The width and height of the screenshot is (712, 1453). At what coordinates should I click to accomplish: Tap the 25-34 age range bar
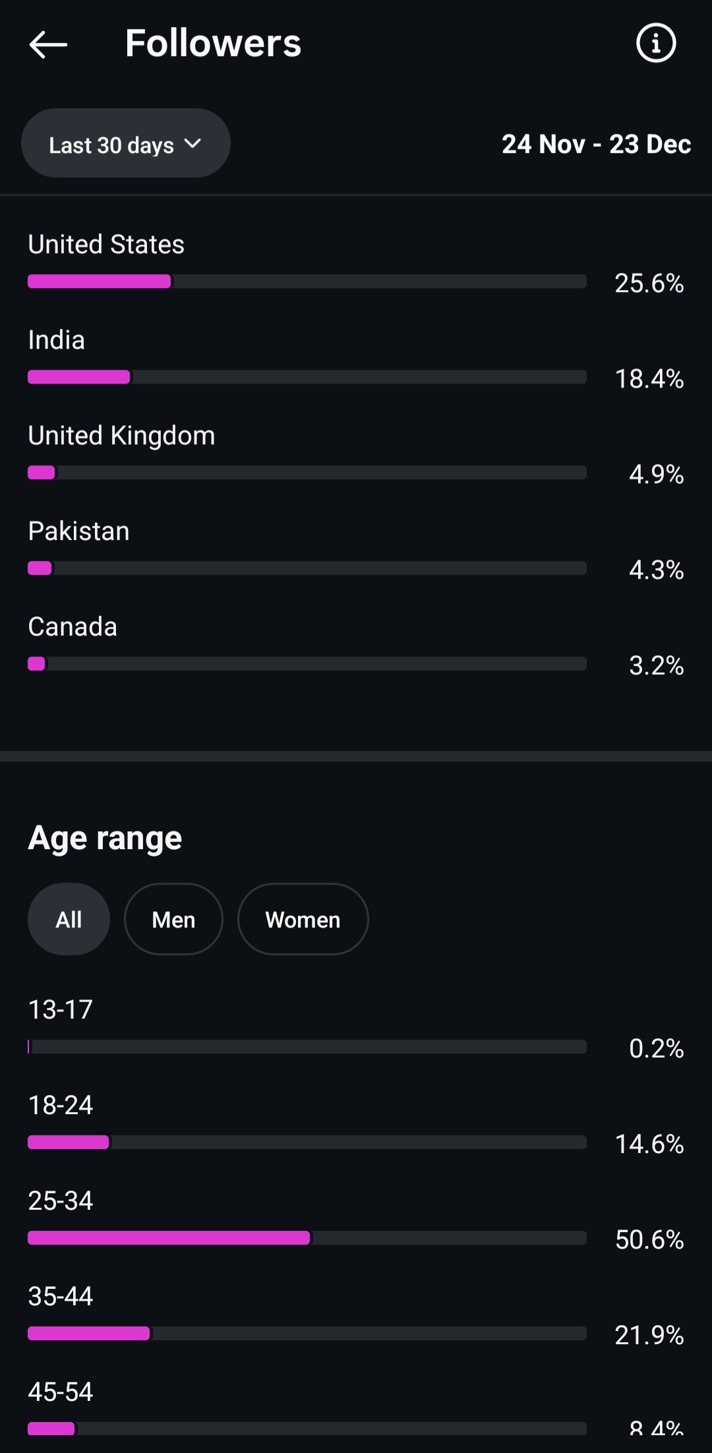coord(307,1238)
